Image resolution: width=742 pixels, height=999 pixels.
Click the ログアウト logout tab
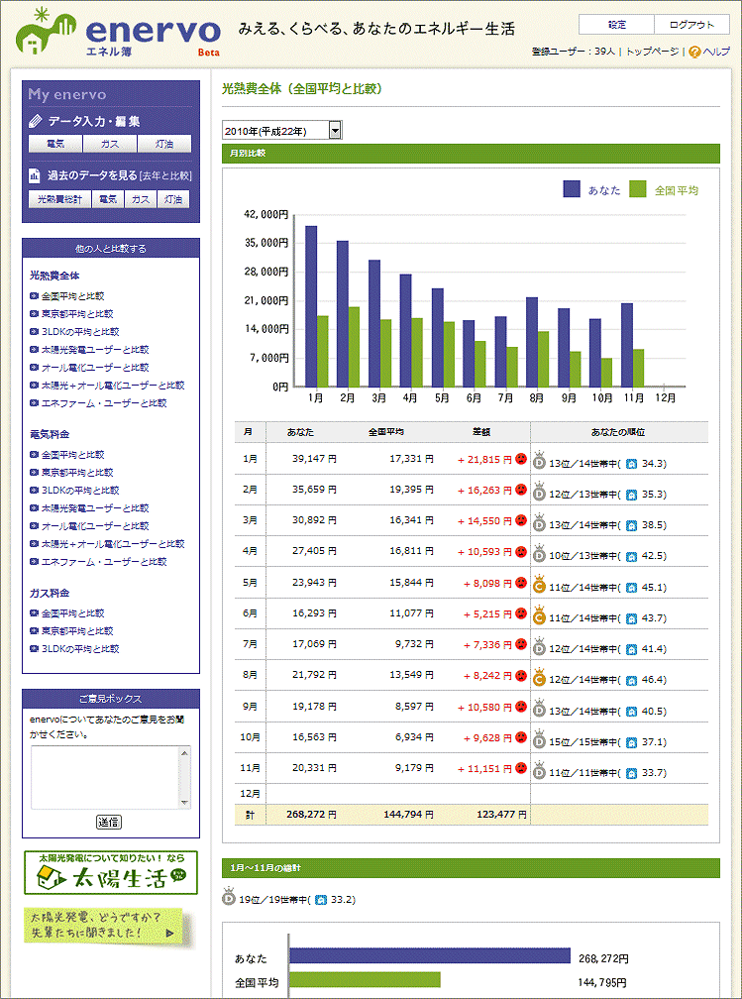click(x=691, y=25)
